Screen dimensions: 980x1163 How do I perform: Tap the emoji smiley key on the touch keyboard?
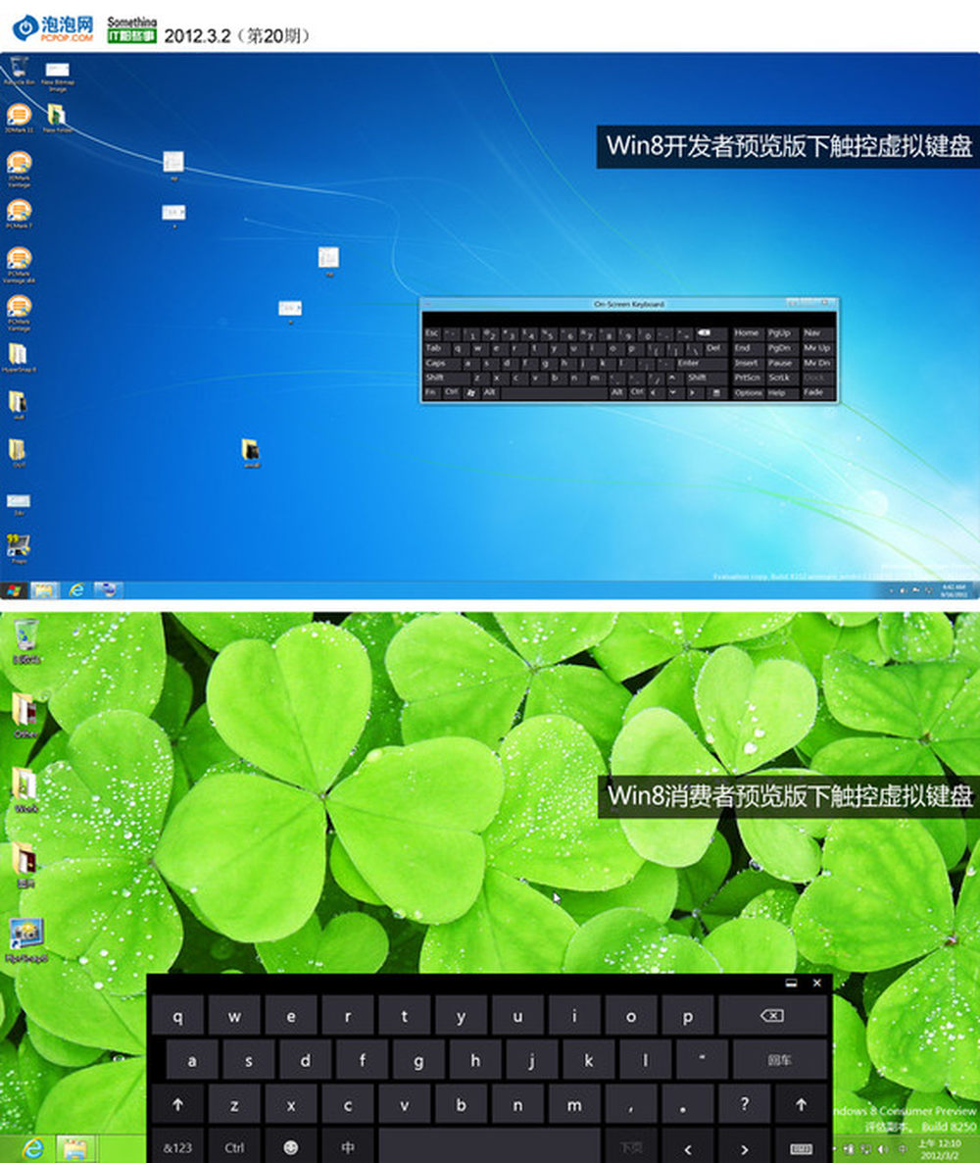click(x=291, y=1147)
